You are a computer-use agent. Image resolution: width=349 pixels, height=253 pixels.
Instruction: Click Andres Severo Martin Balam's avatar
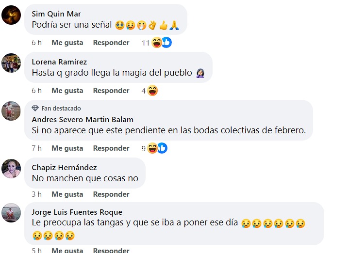(11, 111)
